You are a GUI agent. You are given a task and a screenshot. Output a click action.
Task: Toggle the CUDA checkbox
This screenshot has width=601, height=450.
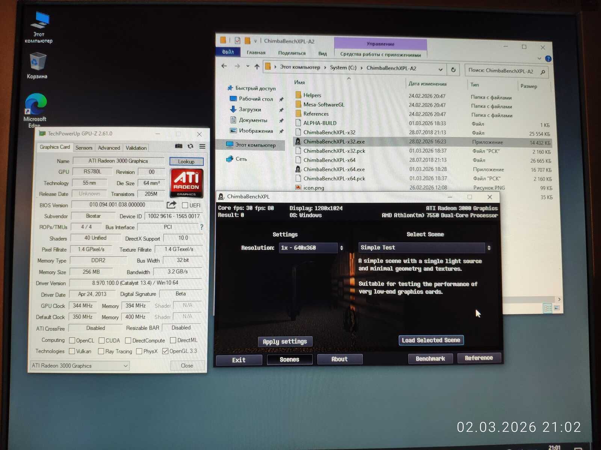(x=101, y=340)
